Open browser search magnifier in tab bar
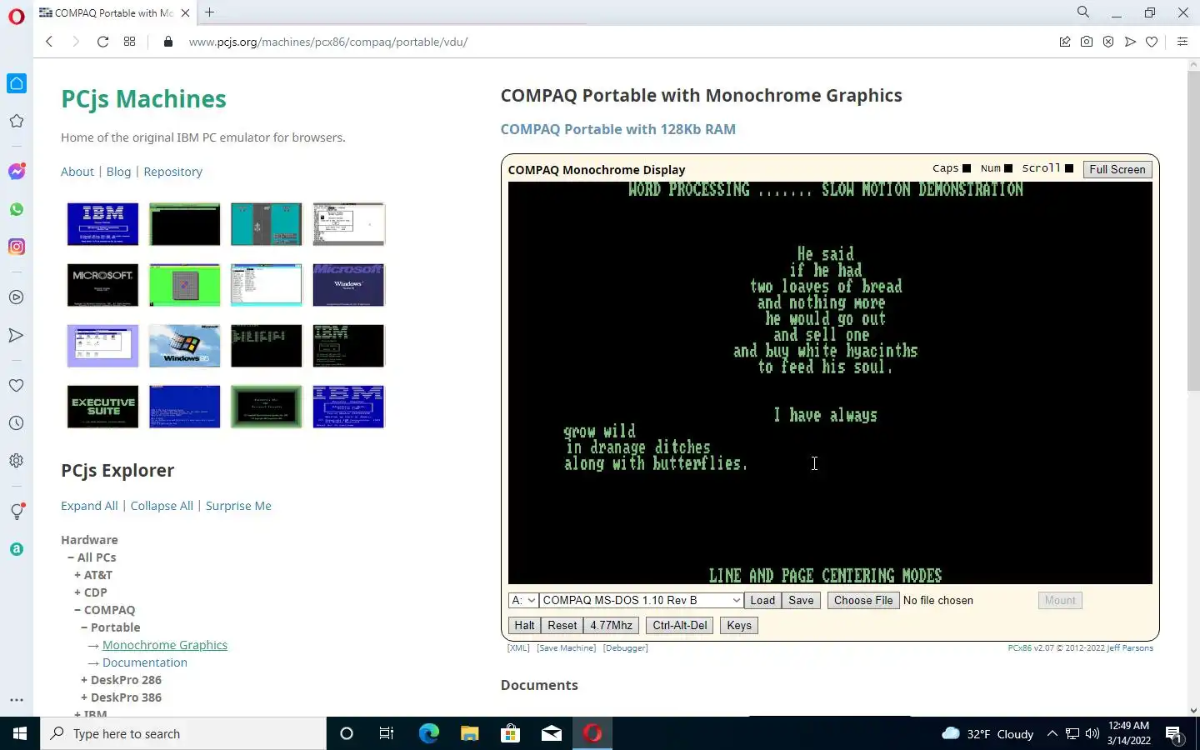 [x=1083, y=12]
